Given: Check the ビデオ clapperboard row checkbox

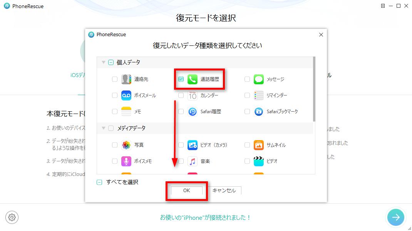Looking at the screenshot, I should (247, 161).
